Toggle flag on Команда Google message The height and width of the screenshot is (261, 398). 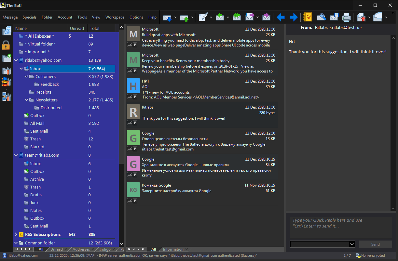pyautogui.click(x=129, y=201)
